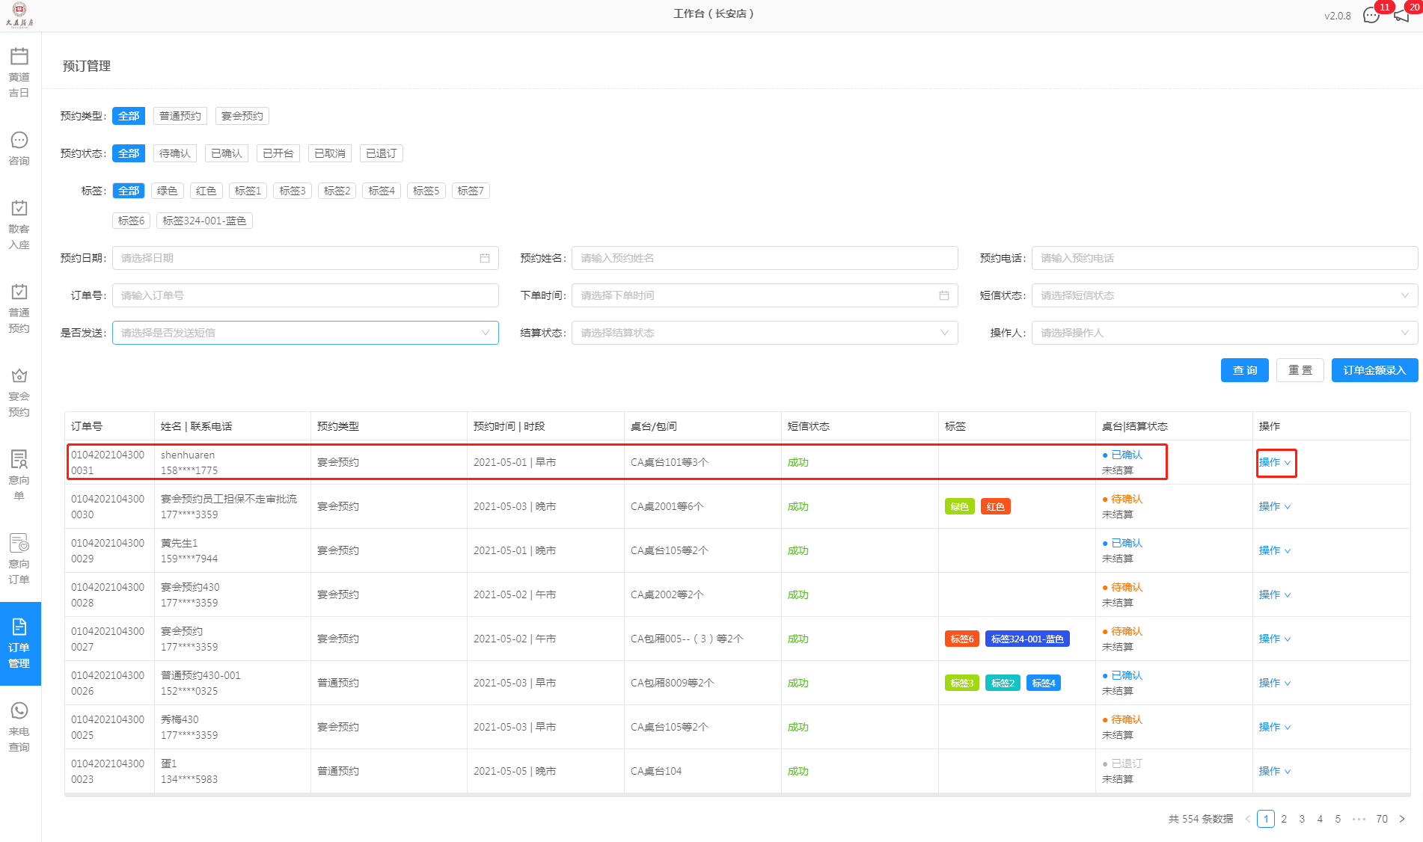Select 全部 for 预约状态 filter
The width and height of the screenshot is (1423, 842).
(129, 153)
